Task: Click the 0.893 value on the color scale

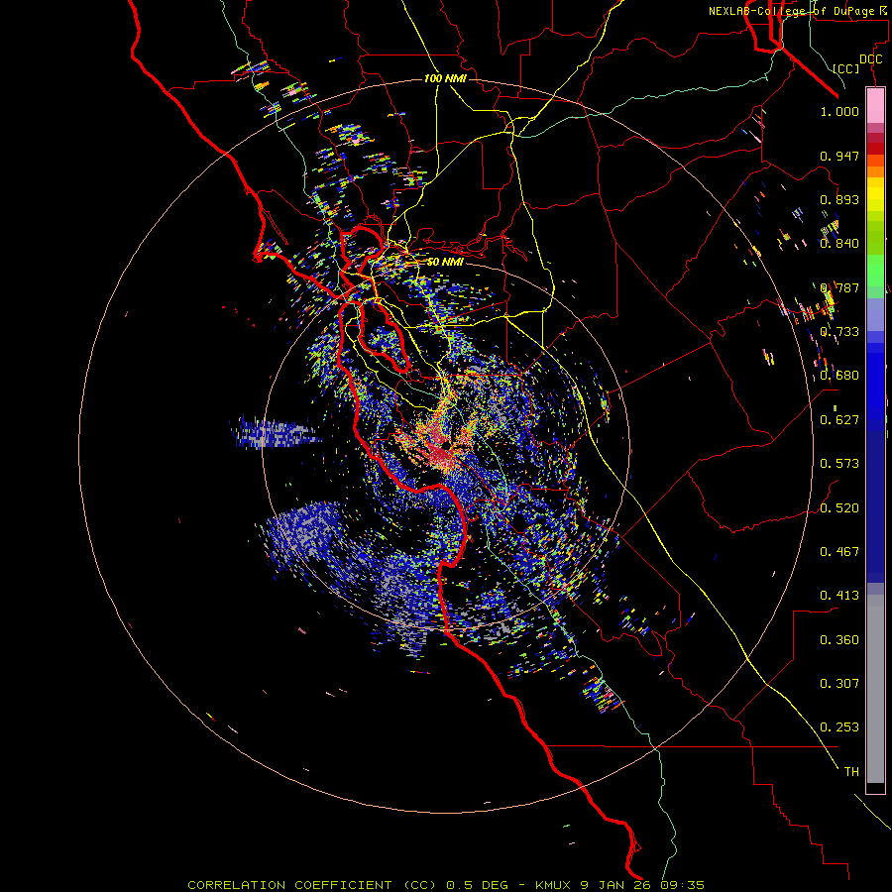Action: pyautogui.click(x=839, y=199)
